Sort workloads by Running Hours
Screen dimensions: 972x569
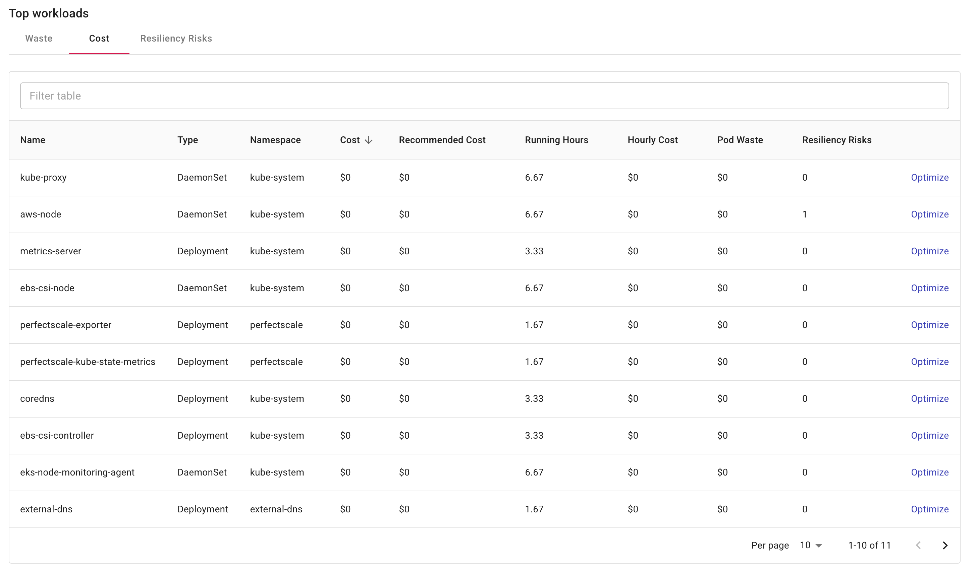(556, 140)
